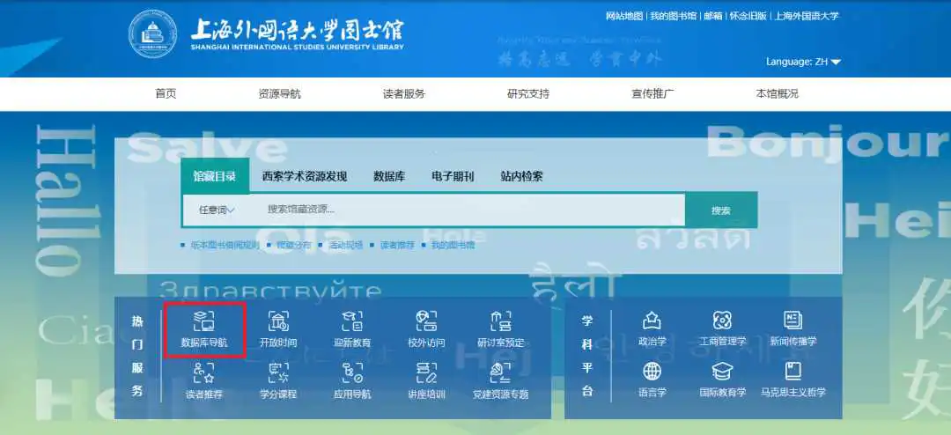Viewport: 951px width, 435px height.
Task: Expand the Language: ZH dropdown
Action: 803,62
